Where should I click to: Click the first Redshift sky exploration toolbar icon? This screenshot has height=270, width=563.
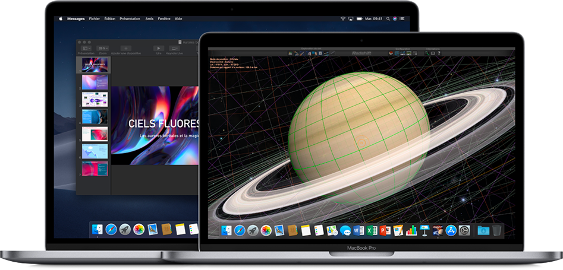click(291, 53)
